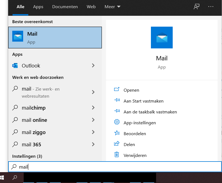Switch to the Apps tab

[38, 7]
